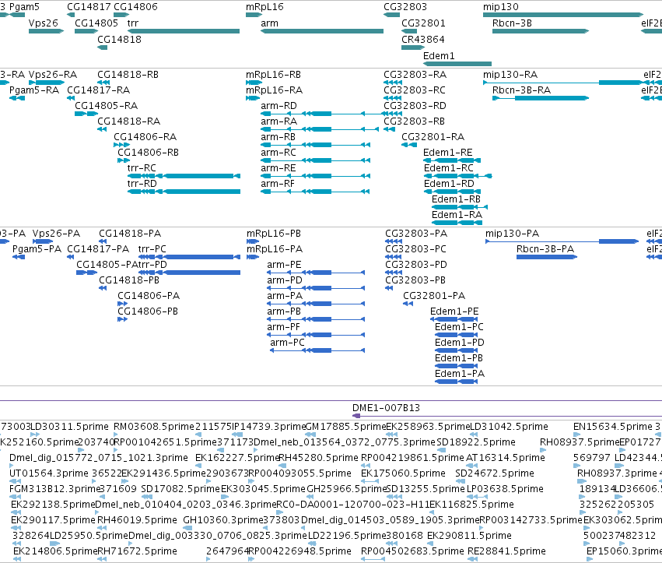This screenshot has width=662, height=563.
Task: Click the DME1-007B13 clone feature
Action: pos(506,416)
